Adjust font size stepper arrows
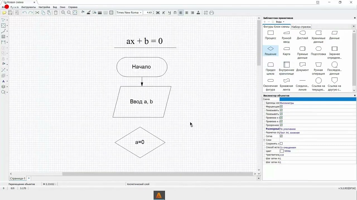This screenshot has height=200, width=357. pos(153,12)
